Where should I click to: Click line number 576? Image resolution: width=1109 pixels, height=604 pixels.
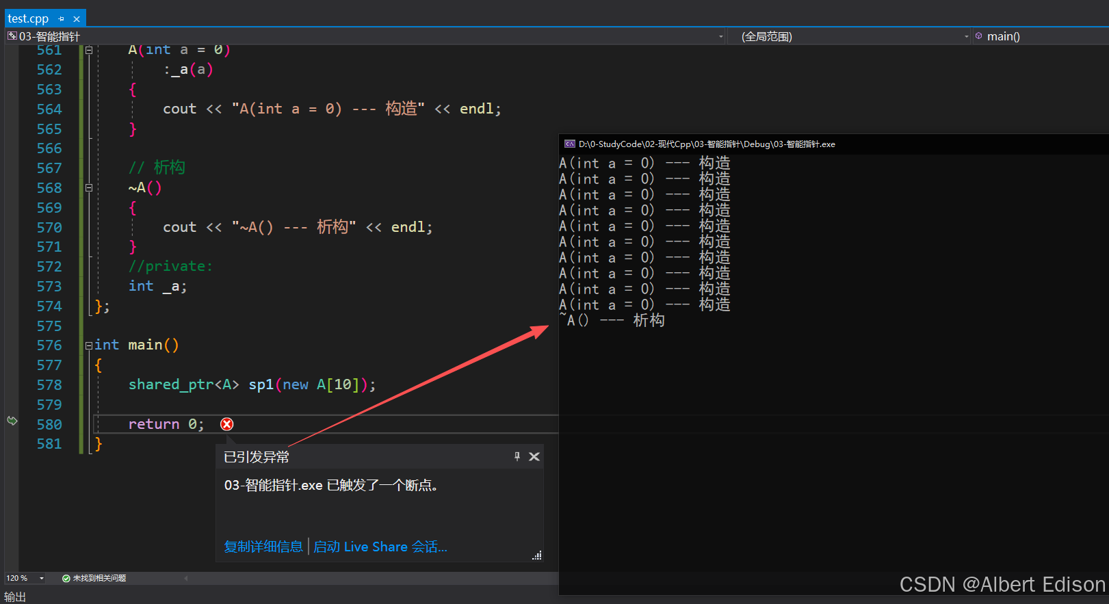(x=49, y=345)
